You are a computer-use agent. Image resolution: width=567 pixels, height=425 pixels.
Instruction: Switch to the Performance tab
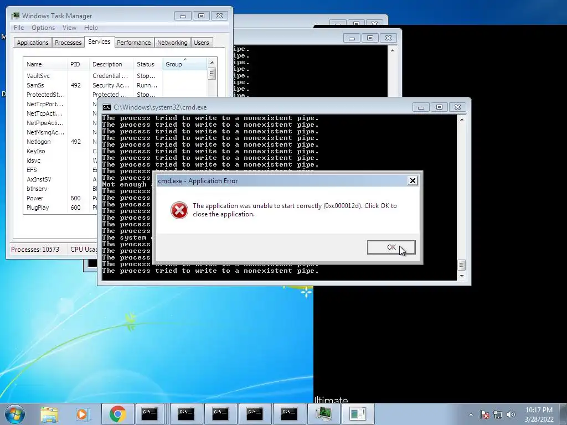[x=134, y=43]
